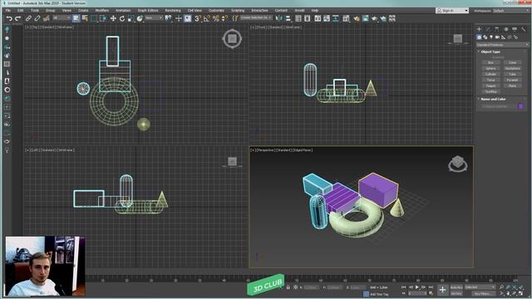This screenshot has width=532, height=299.
Task: Open the Utilities tab wrench icon
Action: point(524,29)
